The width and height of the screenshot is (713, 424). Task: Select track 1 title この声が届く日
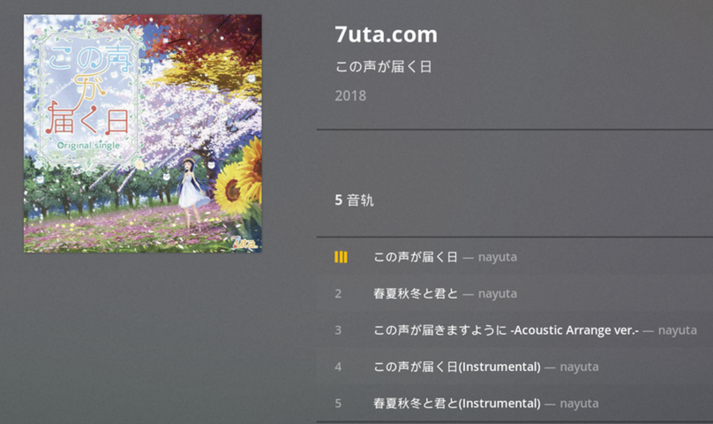click(x=416, y=257)
